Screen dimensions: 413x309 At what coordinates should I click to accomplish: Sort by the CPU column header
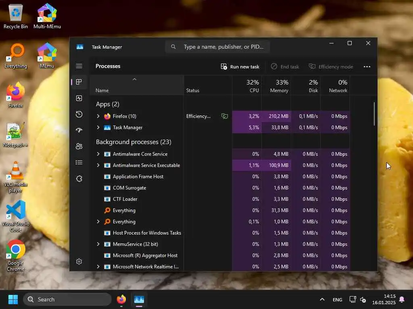tap(247, 86)
